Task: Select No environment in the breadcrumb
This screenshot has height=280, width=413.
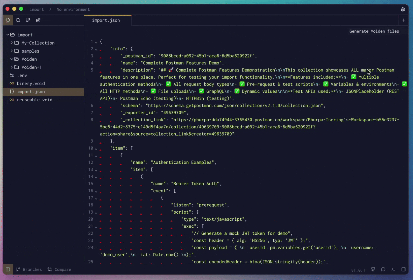Action: point(73,9)
